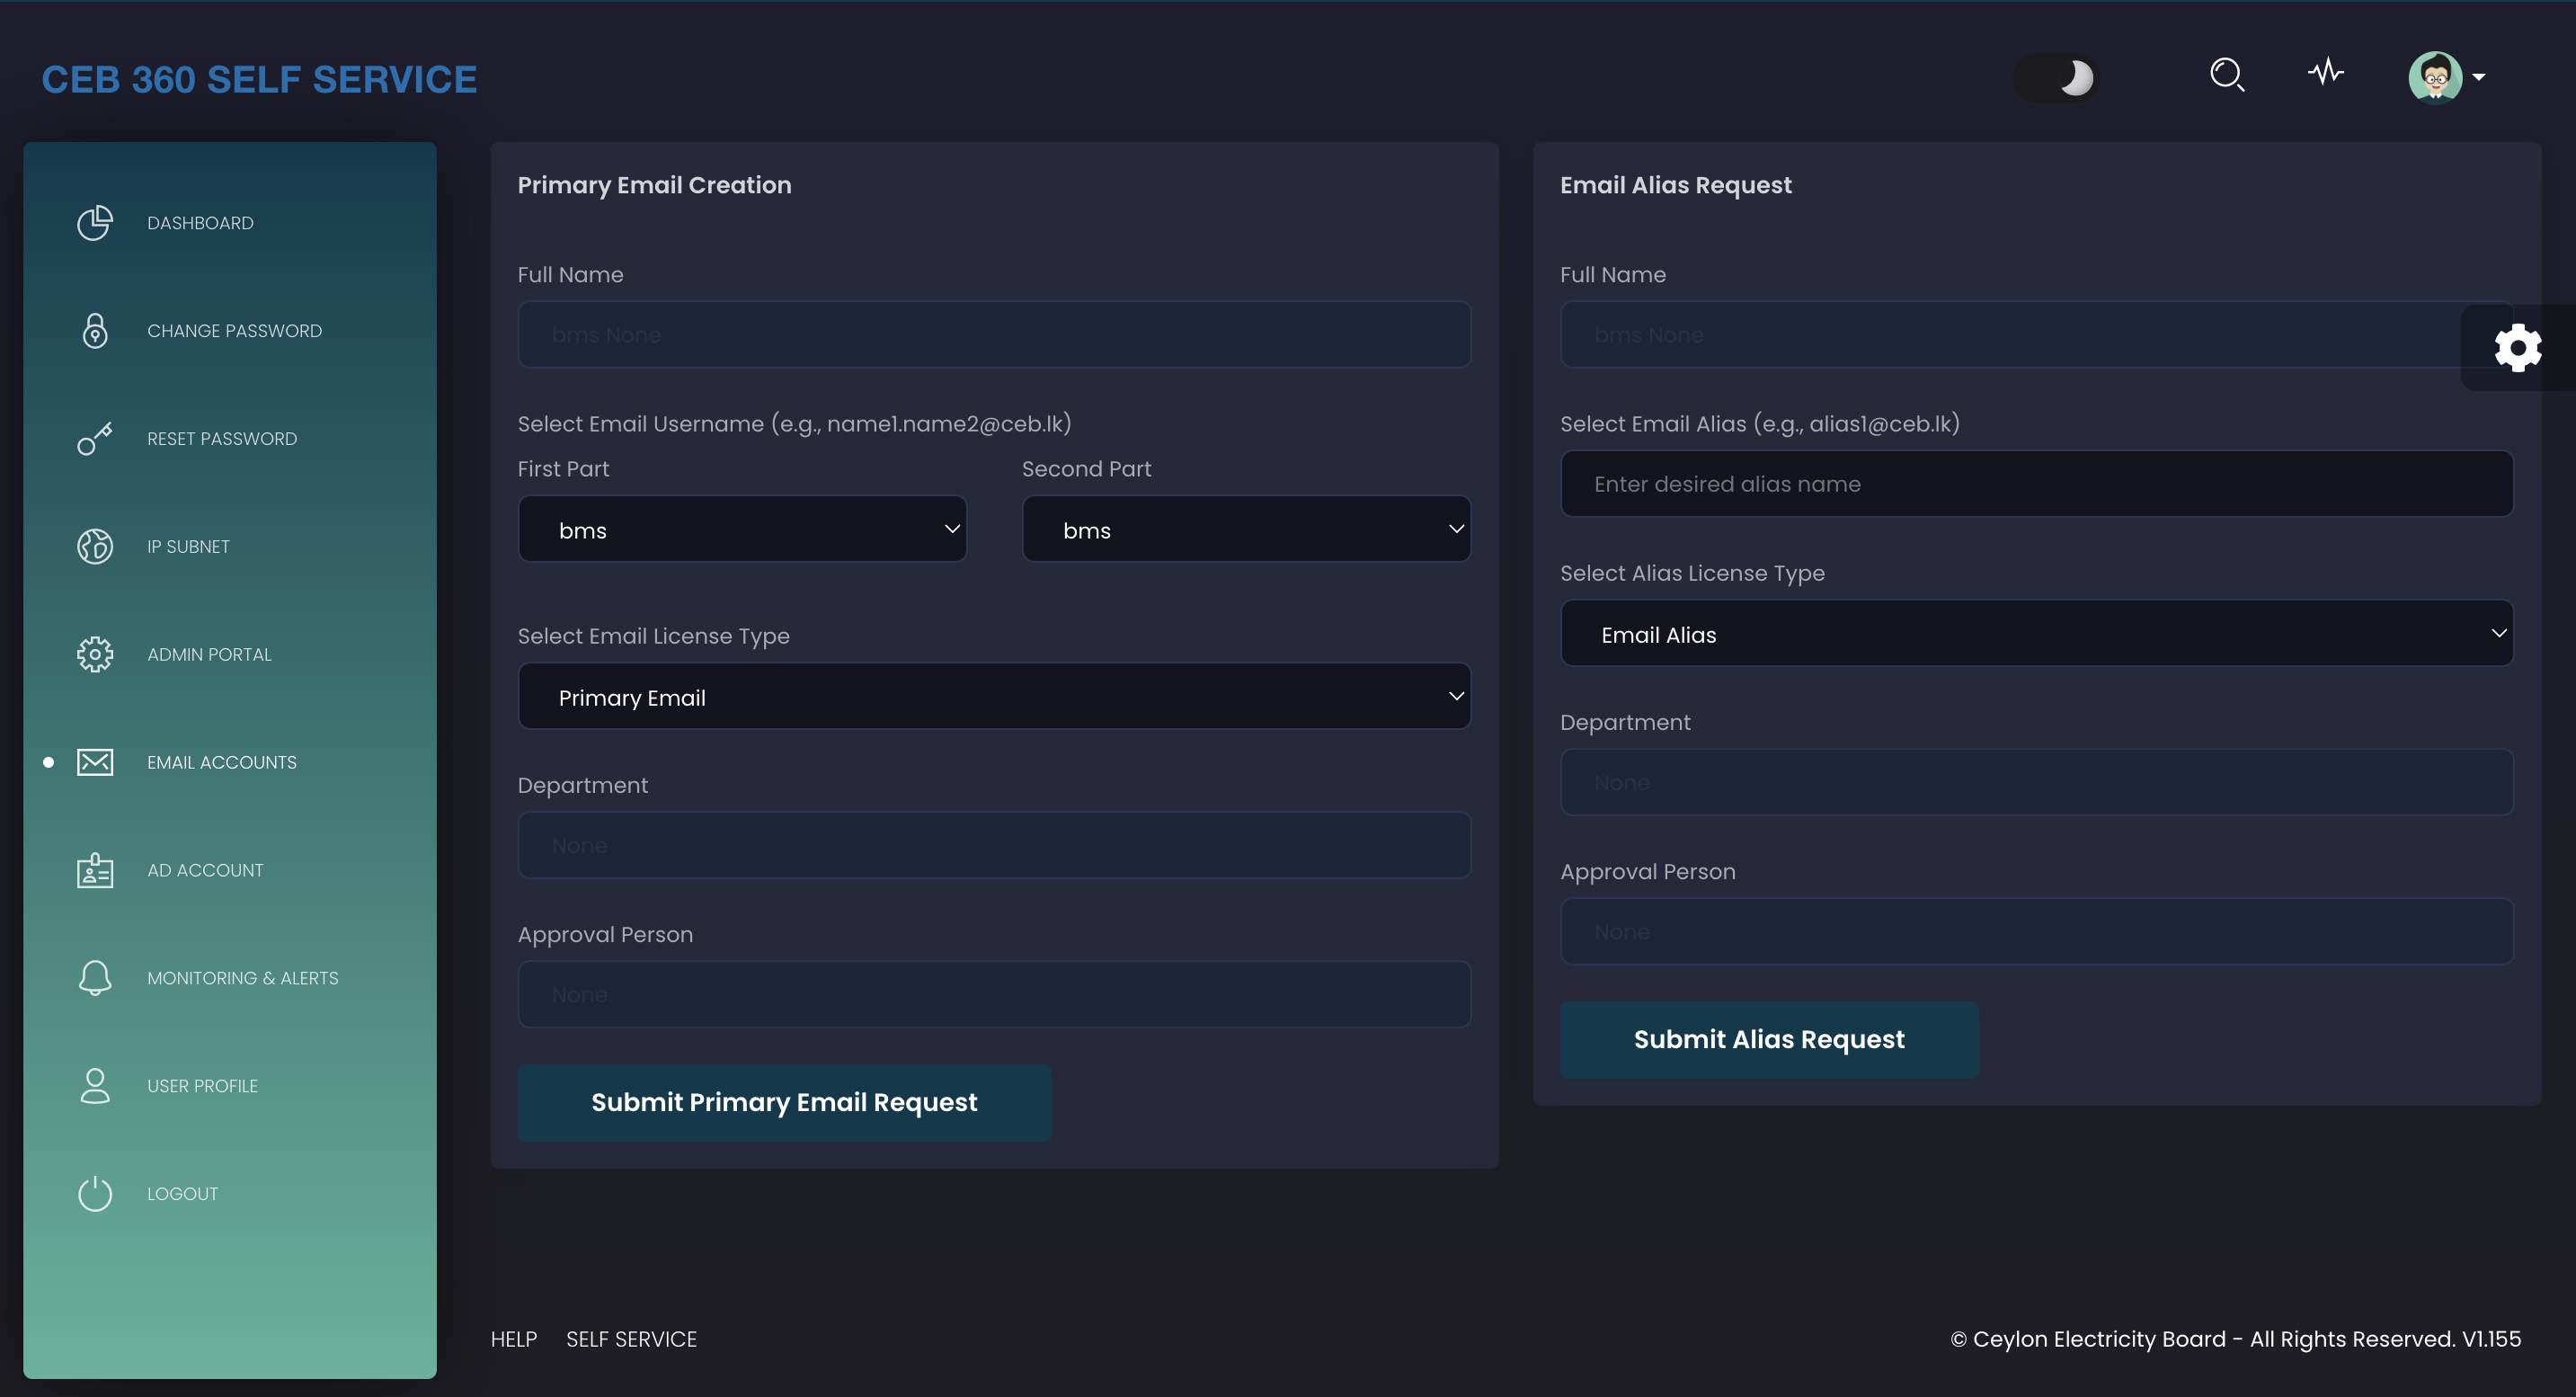The height and width of the screenshot is (1397, 2576).
Task: Click the Change Password lock icon
Action: click(95, 331)
